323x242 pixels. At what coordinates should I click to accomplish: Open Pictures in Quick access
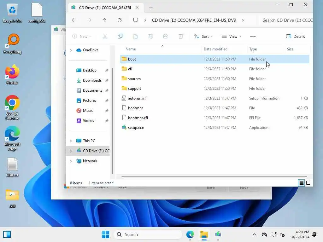(x=89, y=101)
